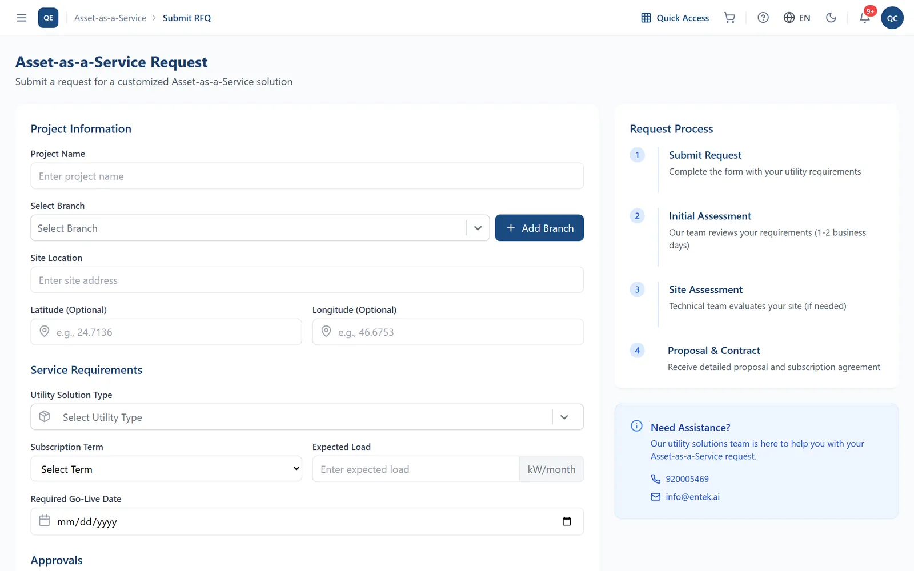Click the Required Go-Live Date field
Viewport: 914px width, 571px height.
[x=307, y=521]
